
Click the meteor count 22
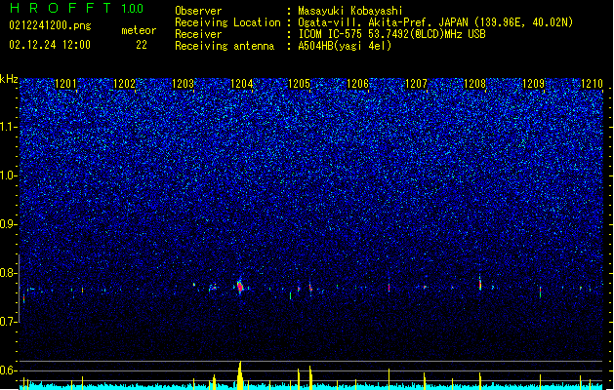(x=142, y=45)
